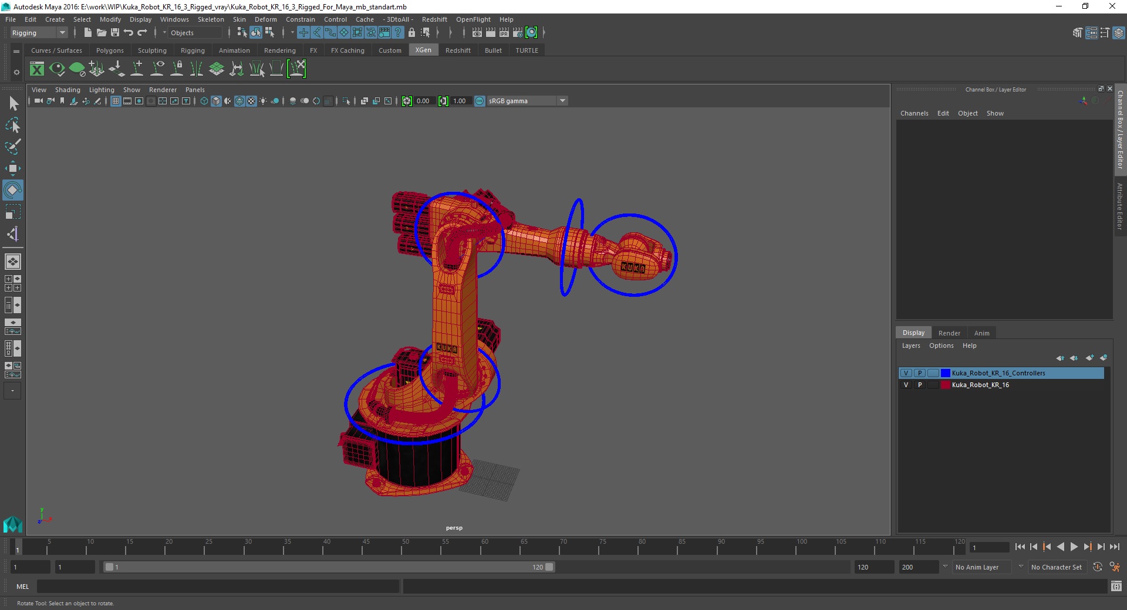This screenshot has width=1127, height=610.
Task: Switch to the Polygons shelf tab
Action: [110, 50]
